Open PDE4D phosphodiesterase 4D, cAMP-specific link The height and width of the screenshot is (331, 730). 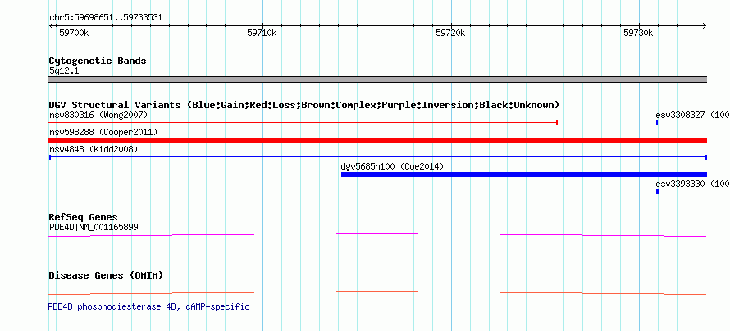pos(149,306)
